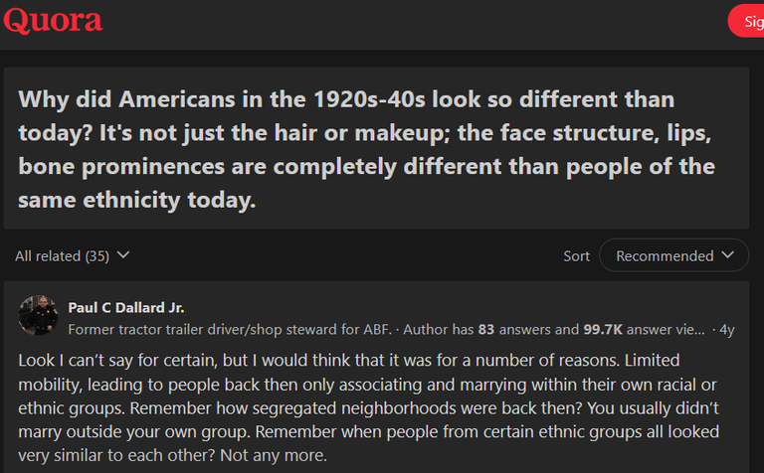Click the same ethnicity today line of the question
Viewport: 764px width, 473px height.
137,200
